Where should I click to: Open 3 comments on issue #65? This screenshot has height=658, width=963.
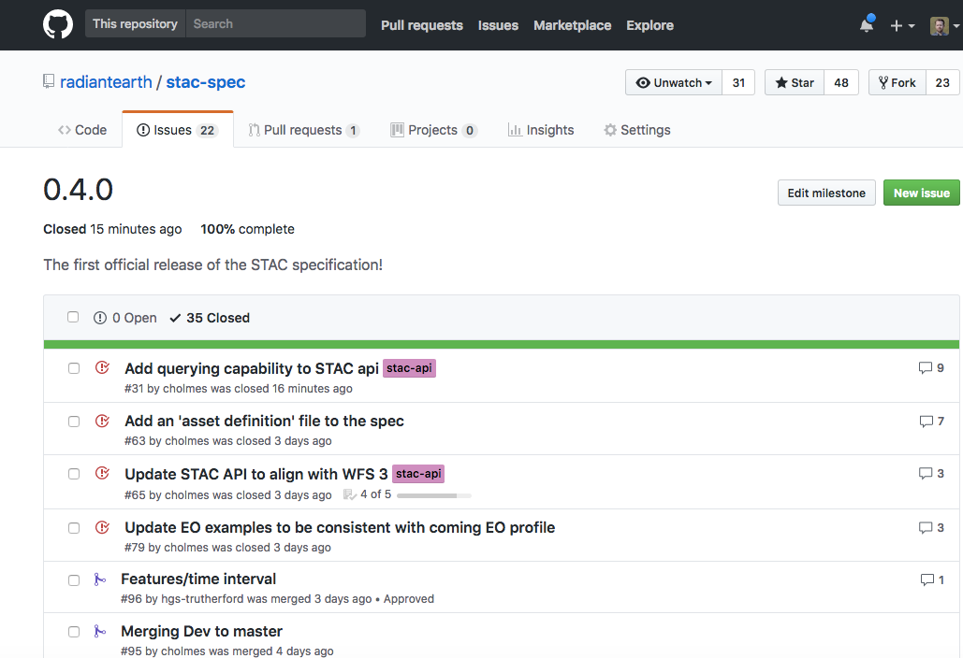coord(931,474)
